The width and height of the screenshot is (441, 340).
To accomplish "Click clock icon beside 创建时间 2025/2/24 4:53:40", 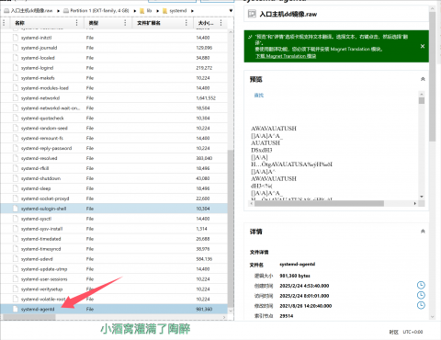I will (421, 285).
